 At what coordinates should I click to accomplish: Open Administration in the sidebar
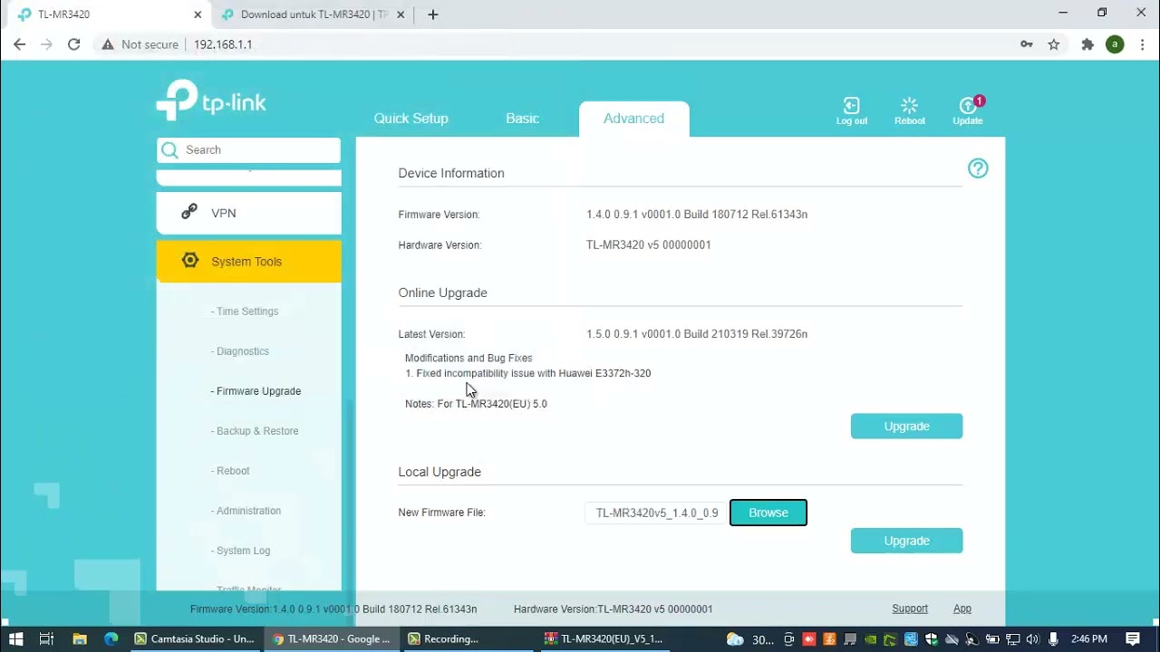tap(246, 511)
